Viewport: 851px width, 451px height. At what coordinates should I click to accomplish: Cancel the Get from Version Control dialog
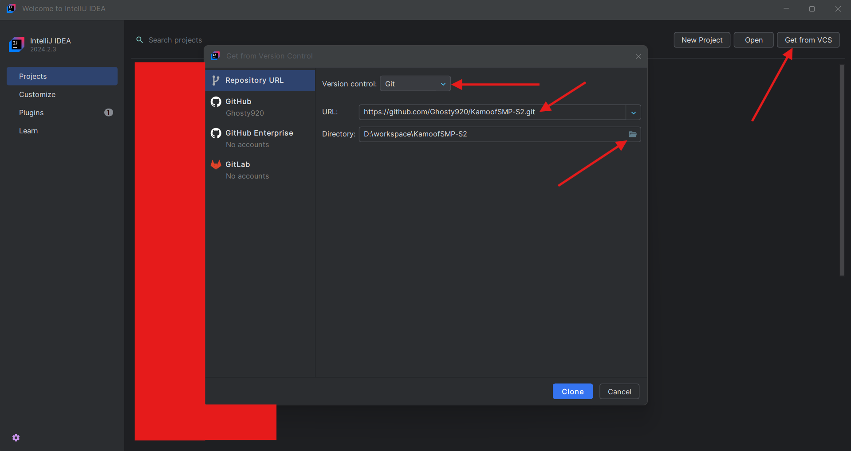coord(619,391)
